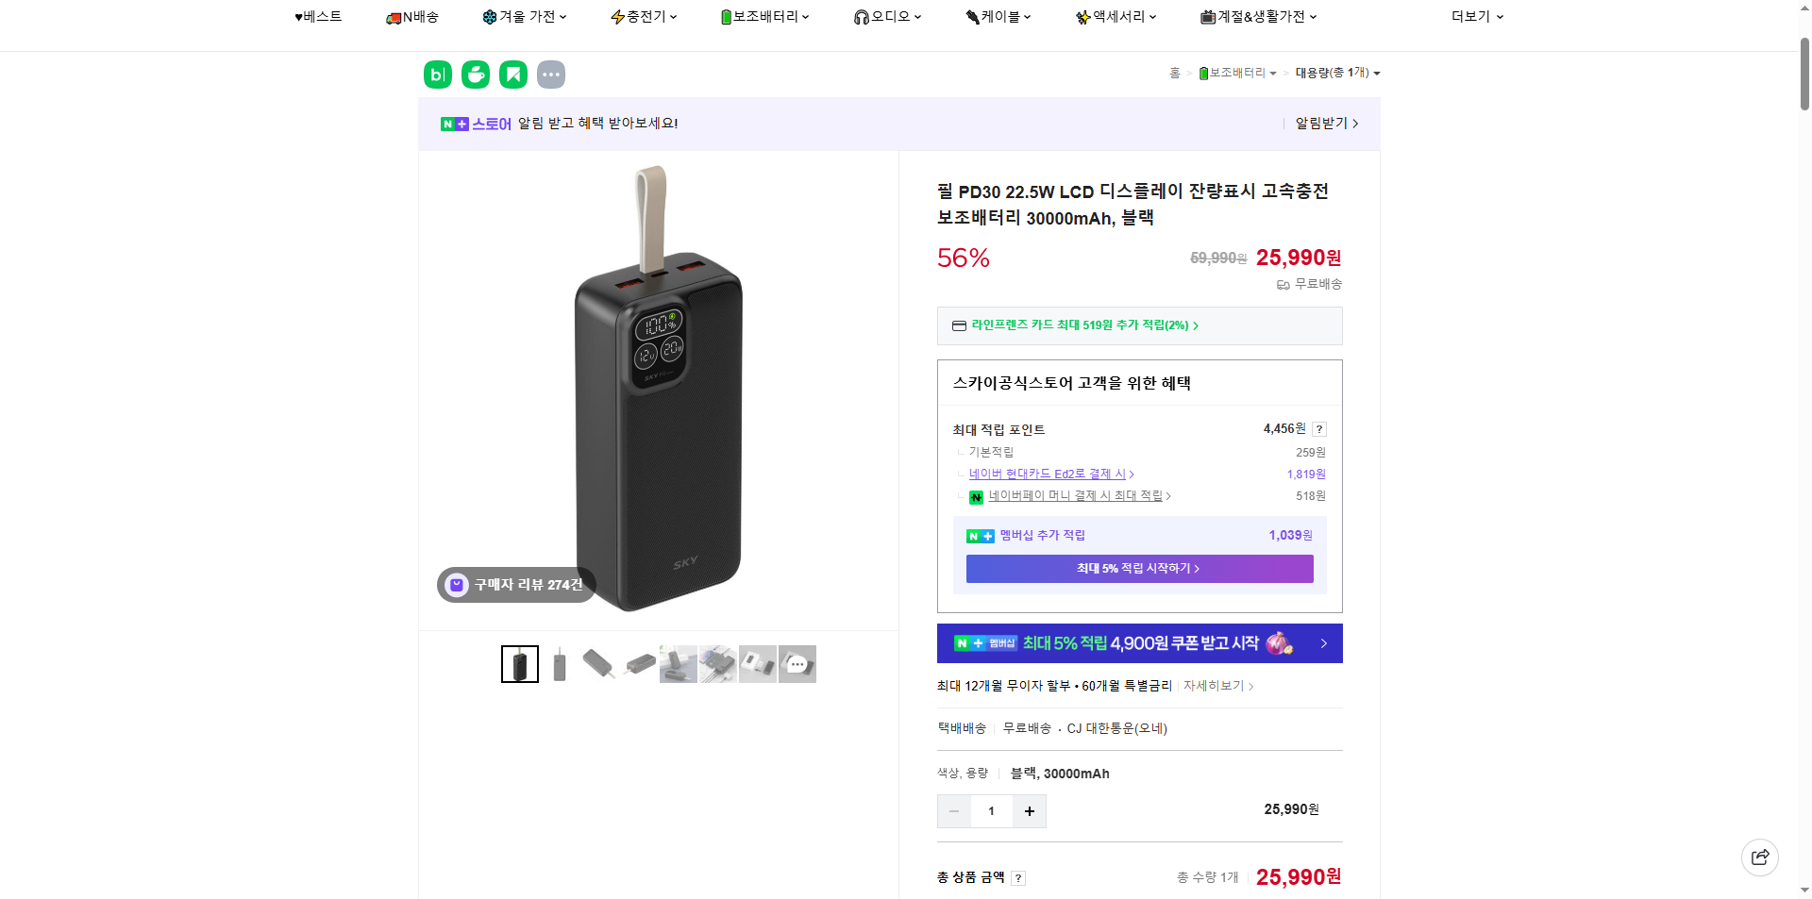This screenshot has width=1812, height=899.
Task: Select the first product thumbnail of the power bank
Action: (x=519, y=663)
